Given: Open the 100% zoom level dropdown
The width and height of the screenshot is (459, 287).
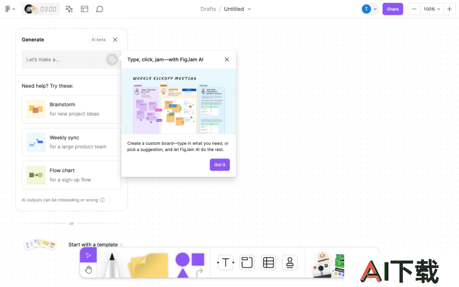Looking at the screenshot, I should point(432,9).
